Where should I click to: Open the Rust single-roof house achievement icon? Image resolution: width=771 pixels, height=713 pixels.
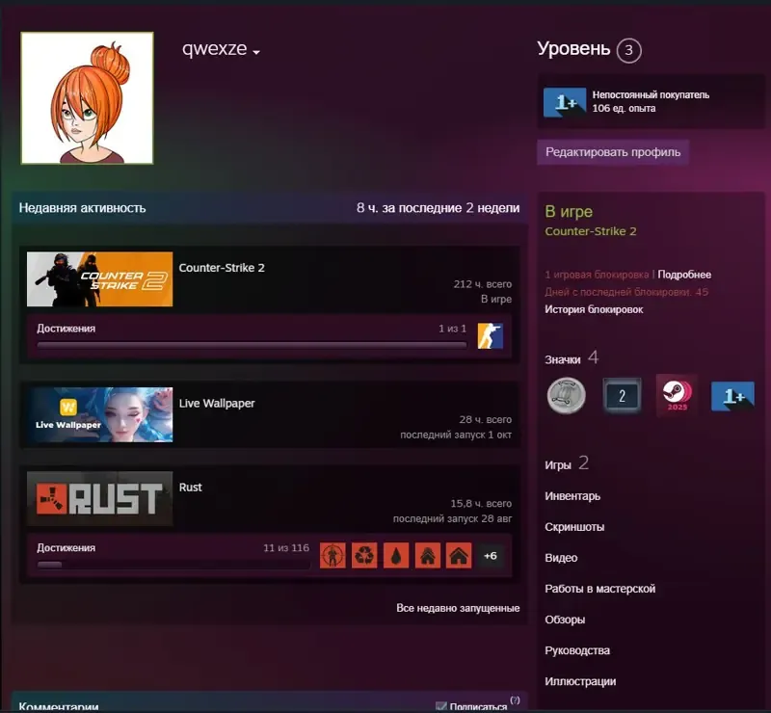pyautogui.click(x=459, y=556)
